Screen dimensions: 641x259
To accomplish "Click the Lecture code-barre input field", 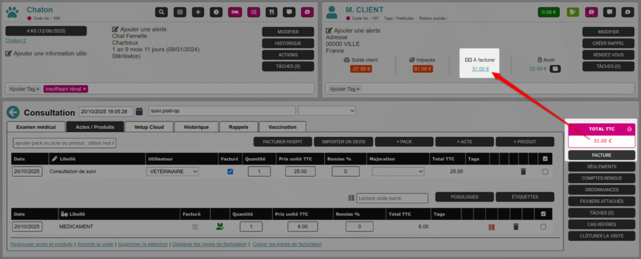I will point(392,198).
